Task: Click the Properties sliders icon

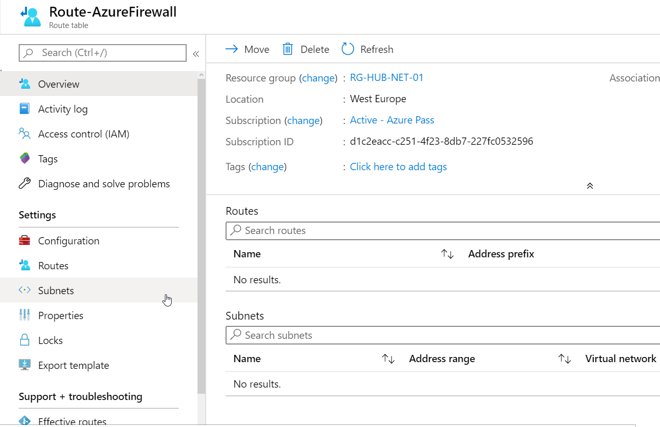Action: [24, 315]
